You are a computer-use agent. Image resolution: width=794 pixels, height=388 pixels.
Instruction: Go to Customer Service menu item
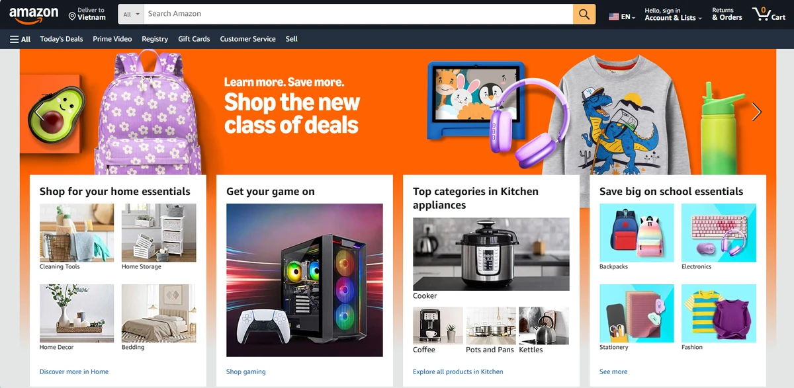click(x=247, y=39)
